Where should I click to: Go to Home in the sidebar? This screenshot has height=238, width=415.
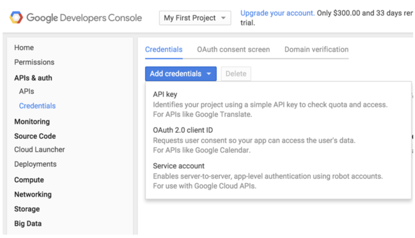pyautogui.click(x=24, y=47)
